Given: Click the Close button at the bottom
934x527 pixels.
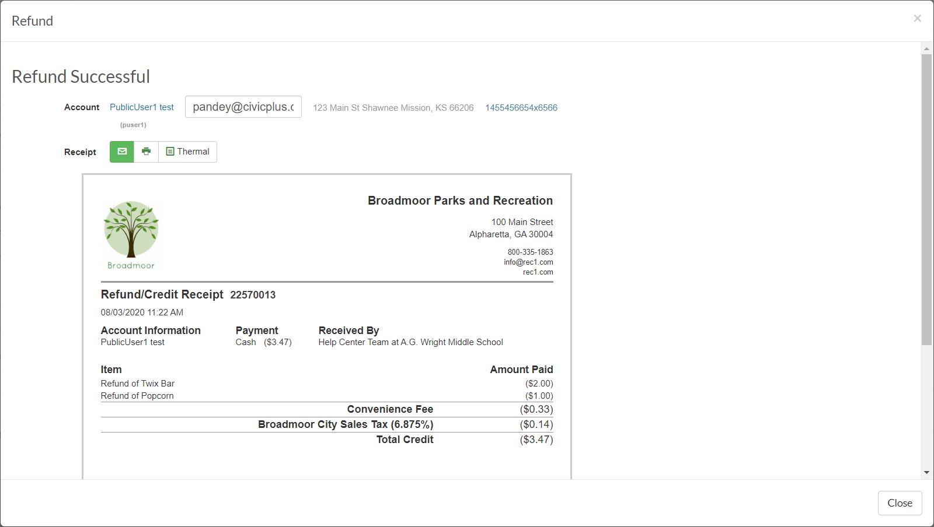Looking at the screenshot, I should coord(900,503).
